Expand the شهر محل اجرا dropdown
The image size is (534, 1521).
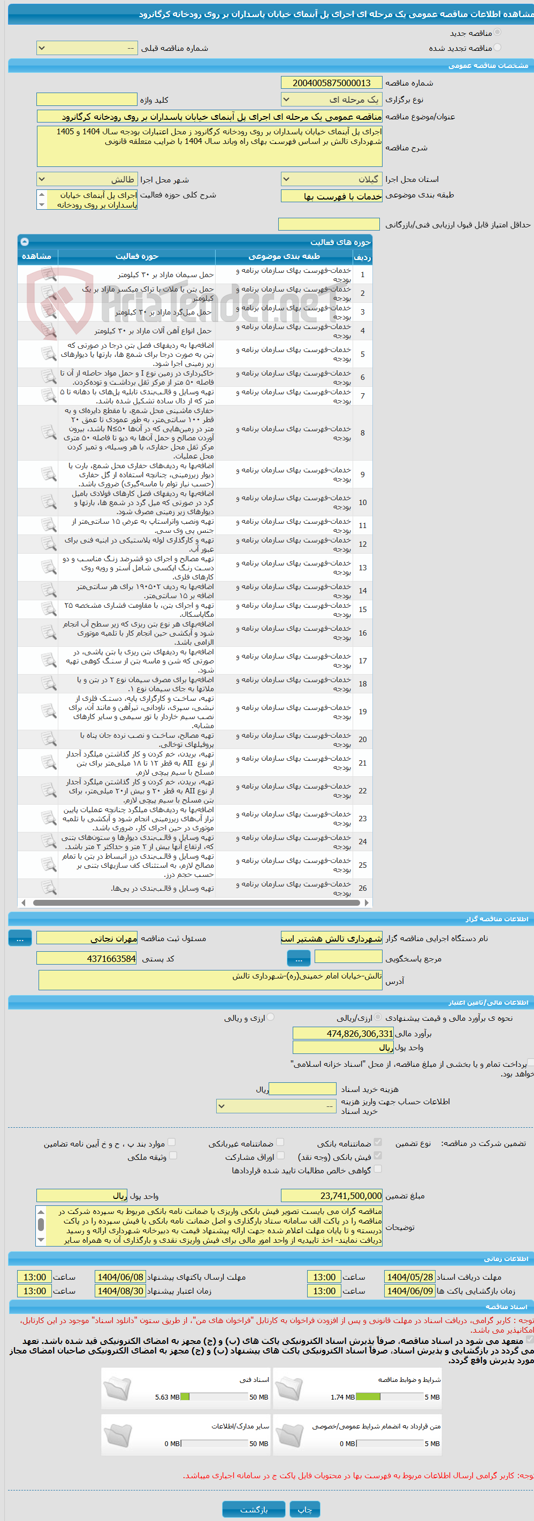(87, 179)
